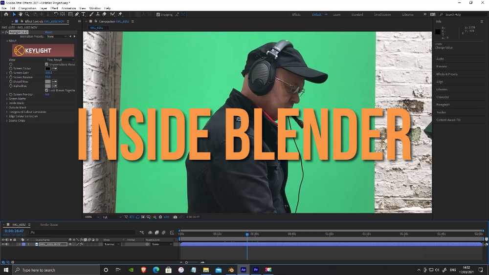Toggle the Screen Colour stopwatch
Viewport: 489px width, 275px height.
(x=11, y=68)
